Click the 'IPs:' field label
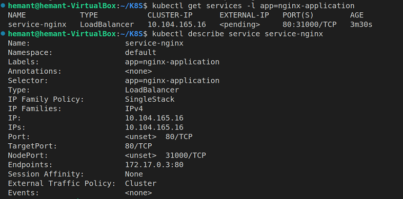 point(17,127)
